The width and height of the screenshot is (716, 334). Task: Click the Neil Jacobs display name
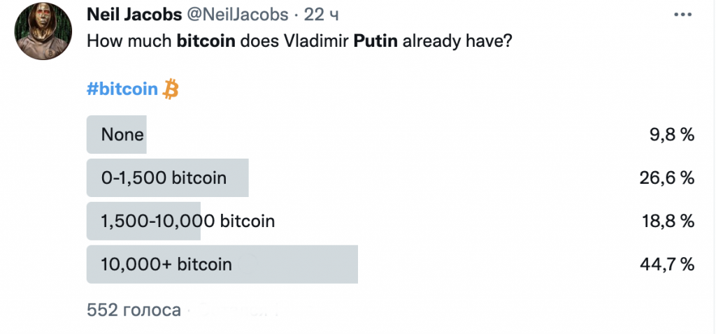pyautogui.click(x=134, y=15)
